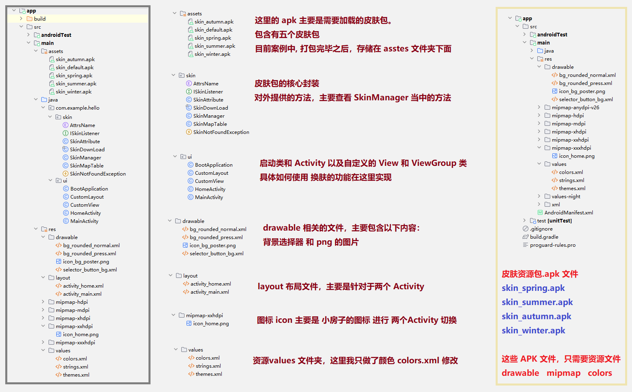Click blue skin_spring.apk text in right note
This screenshot has width=632, height=392.
point(533,288)
